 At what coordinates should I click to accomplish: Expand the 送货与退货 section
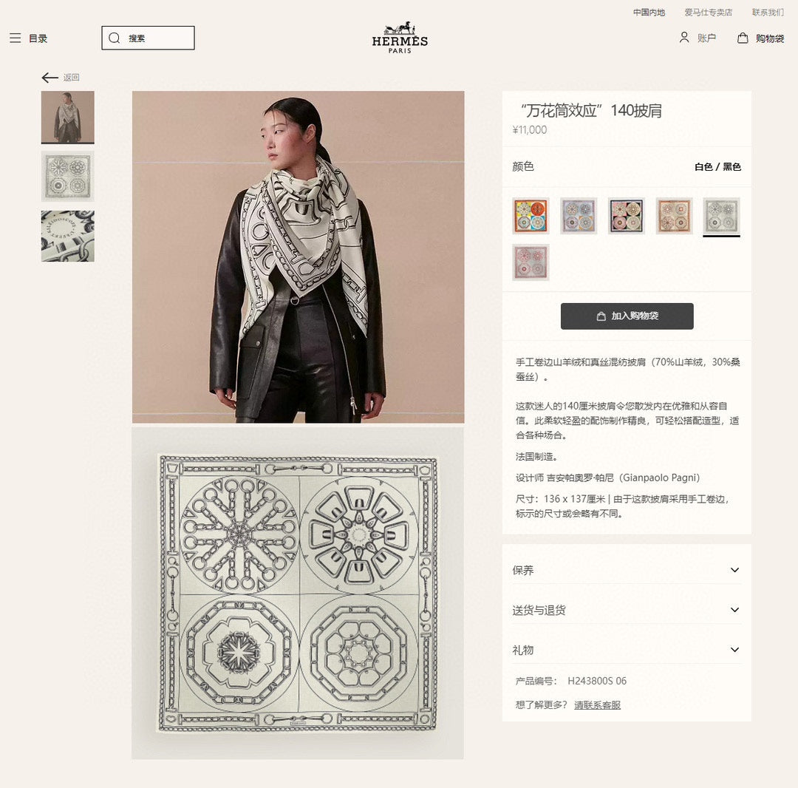click(627, 610)
